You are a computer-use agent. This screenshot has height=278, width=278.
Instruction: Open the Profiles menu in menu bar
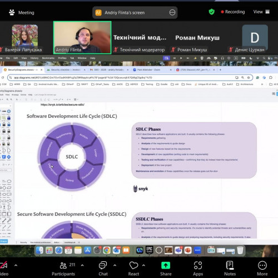tap(62, 58)
